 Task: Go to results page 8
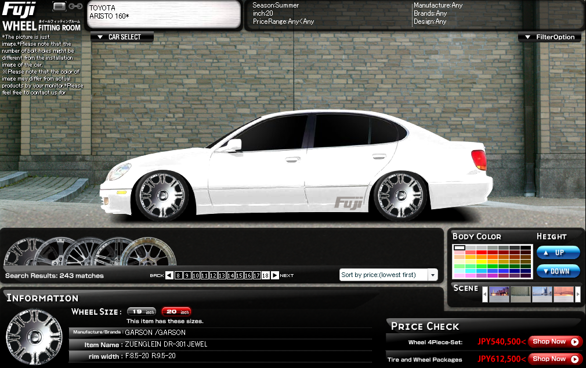(x=178, y=275)
